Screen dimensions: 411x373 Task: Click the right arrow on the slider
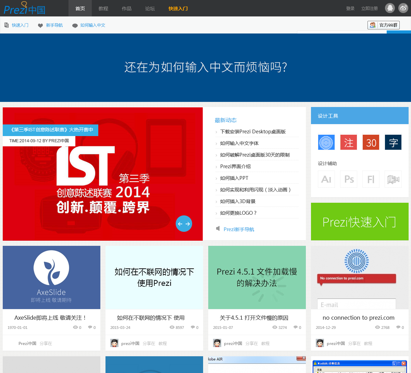(x=188, y=224)
